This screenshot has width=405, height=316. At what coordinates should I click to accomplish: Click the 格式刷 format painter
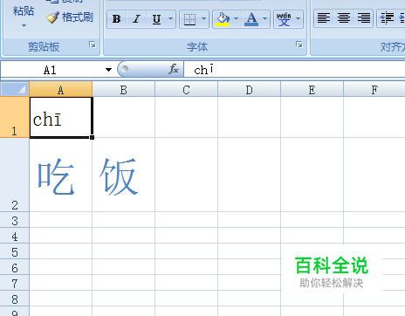[70, 17]
